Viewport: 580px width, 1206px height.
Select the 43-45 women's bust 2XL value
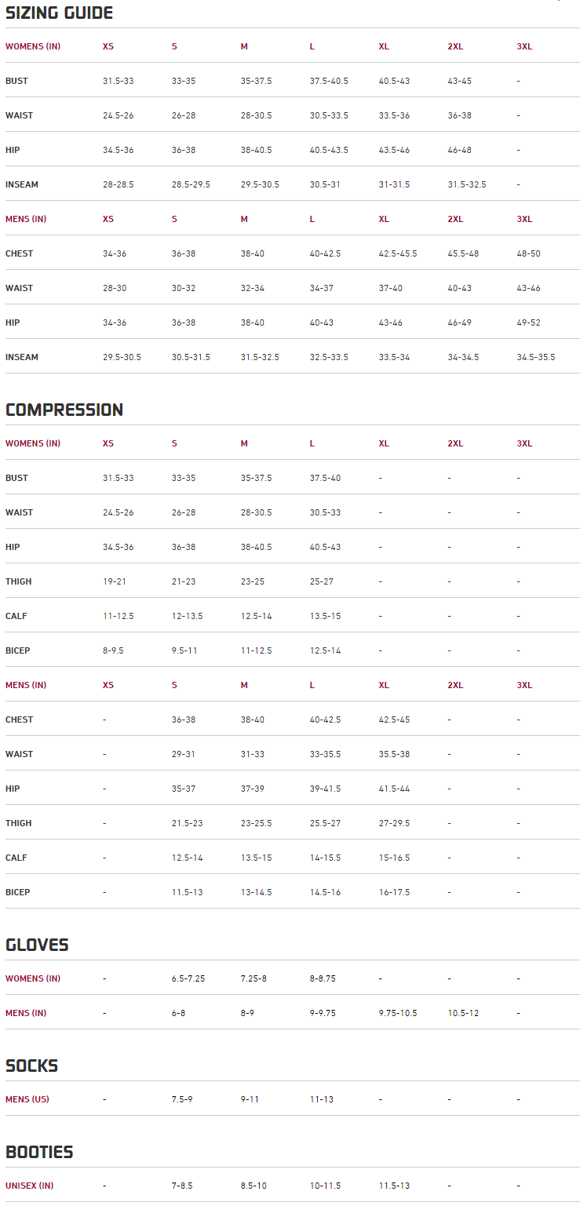click(460, 82)
